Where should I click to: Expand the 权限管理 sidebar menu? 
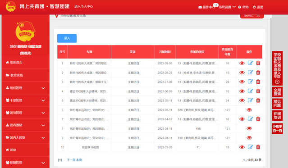(26, 163)
